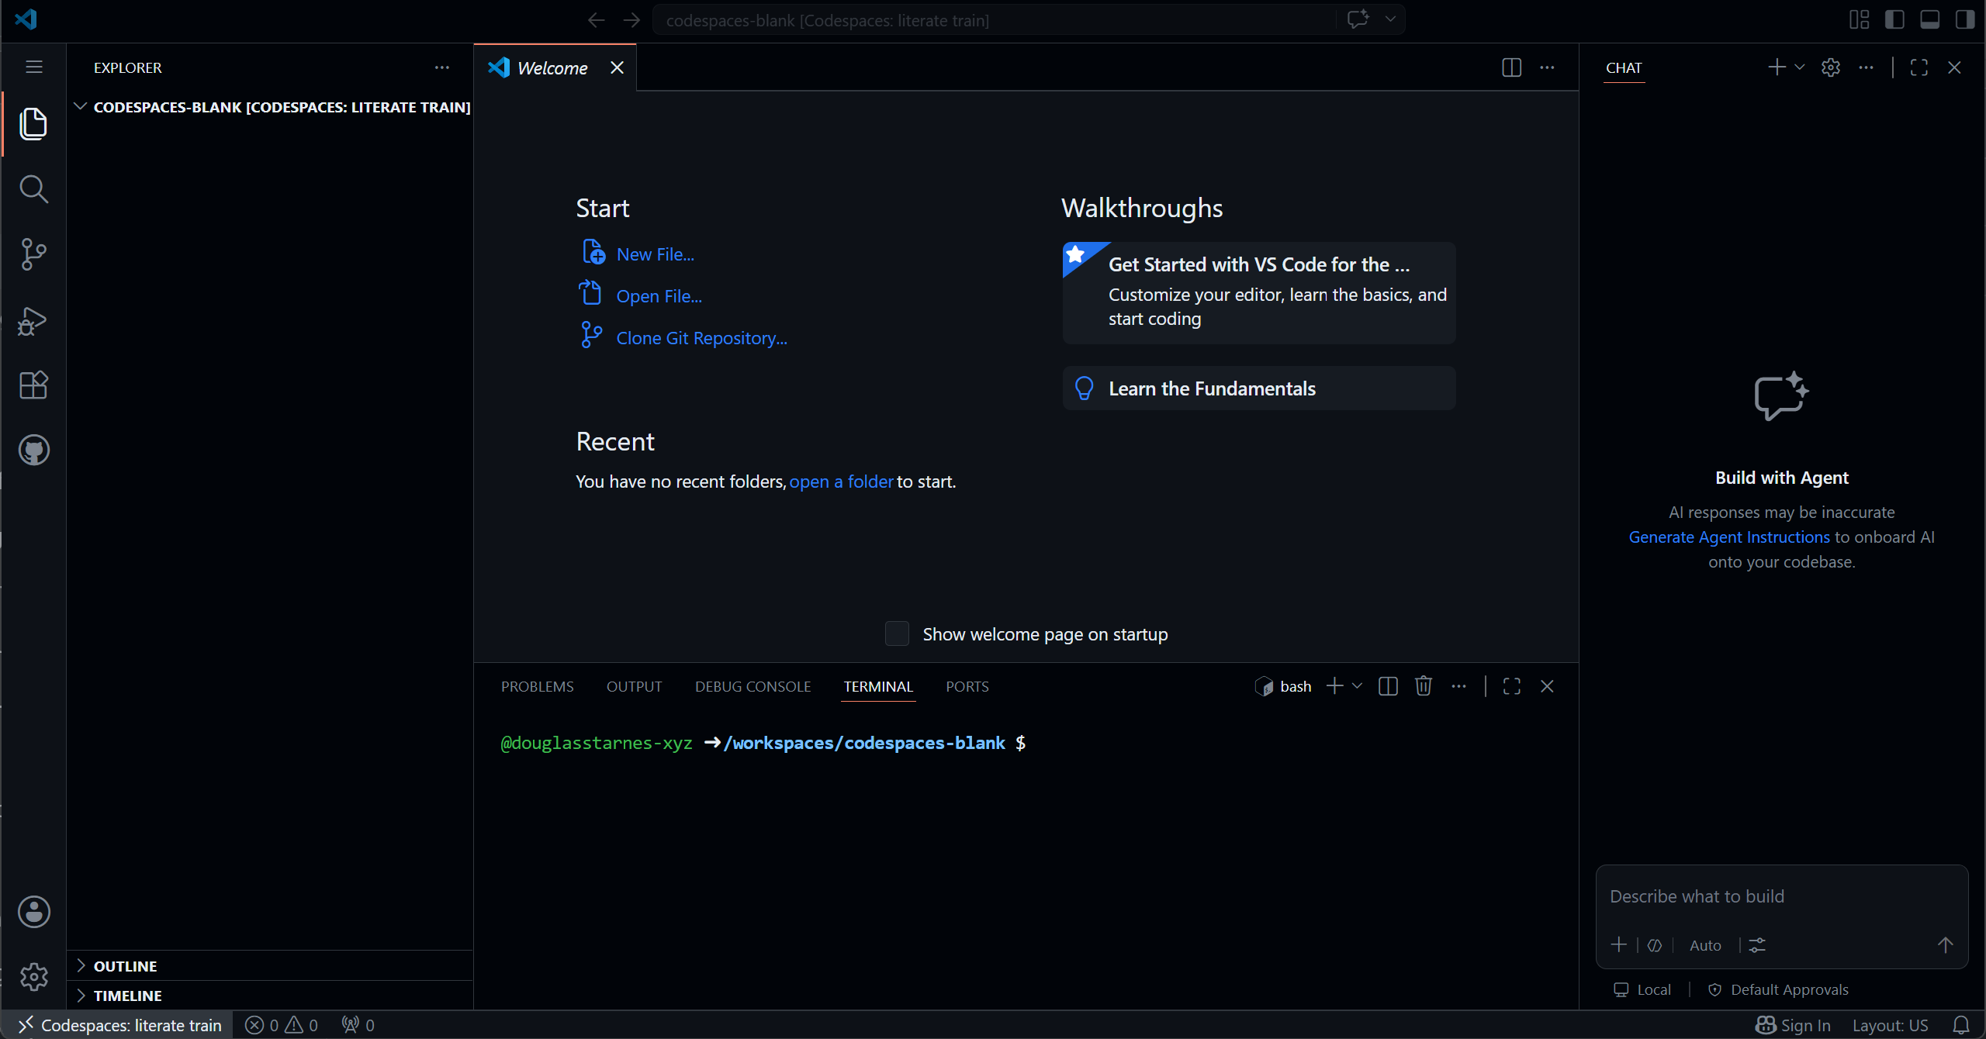1986x1039 pixels.
Task: Select the TERMINAL panel tab
Action: click(878, 686)
